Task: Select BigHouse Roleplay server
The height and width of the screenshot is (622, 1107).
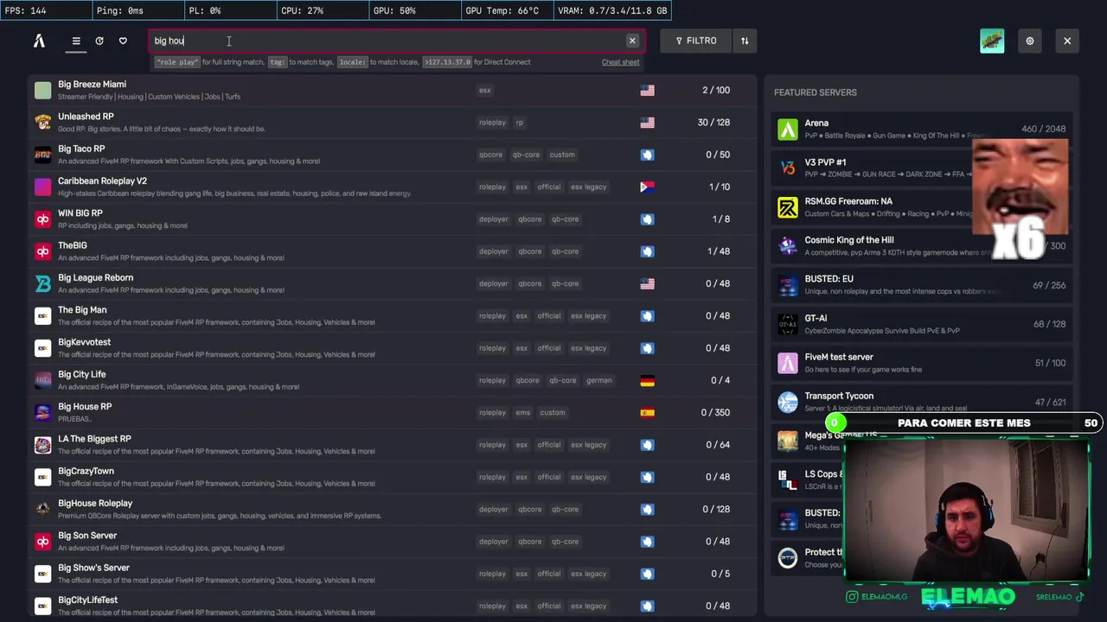Action: point(392,509)
